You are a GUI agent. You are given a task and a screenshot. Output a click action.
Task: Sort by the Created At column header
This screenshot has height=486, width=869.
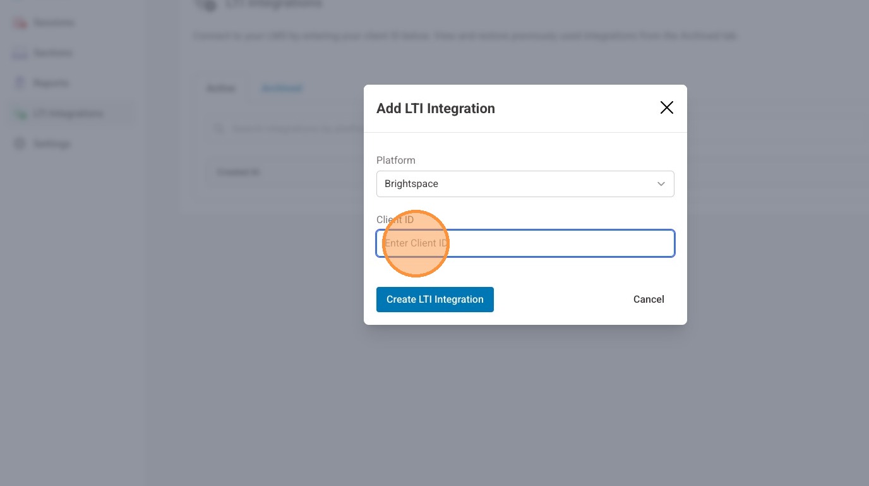(x=239, y=172)
